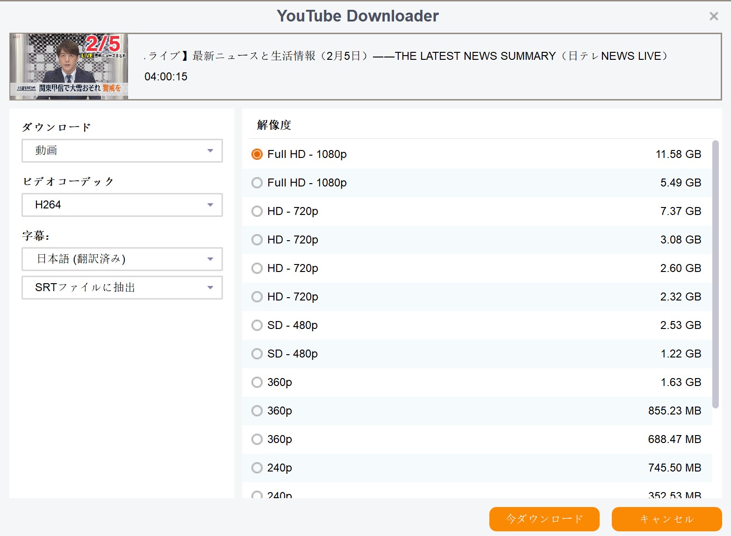Close the YouTube Downloader dialog with X
This screenshot has width=731, height=536.
pos(714,16)
